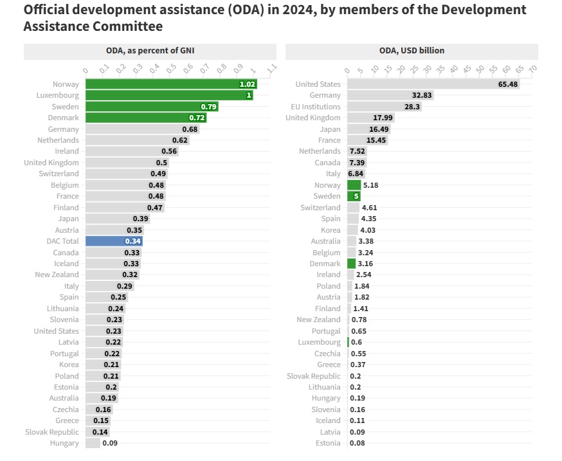
Task: Select Japan's 16.49 bar in USD chart
Action: click(x=368, y=129)
